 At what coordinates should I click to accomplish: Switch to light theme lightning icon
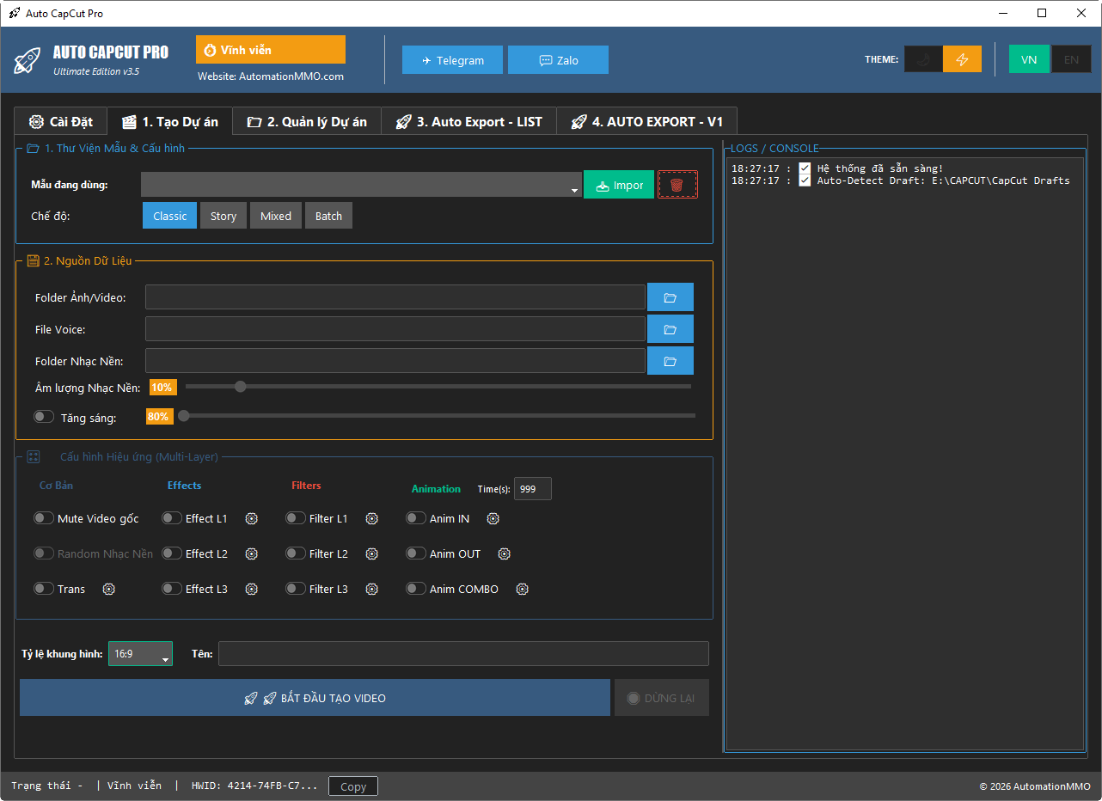point(962,59)
